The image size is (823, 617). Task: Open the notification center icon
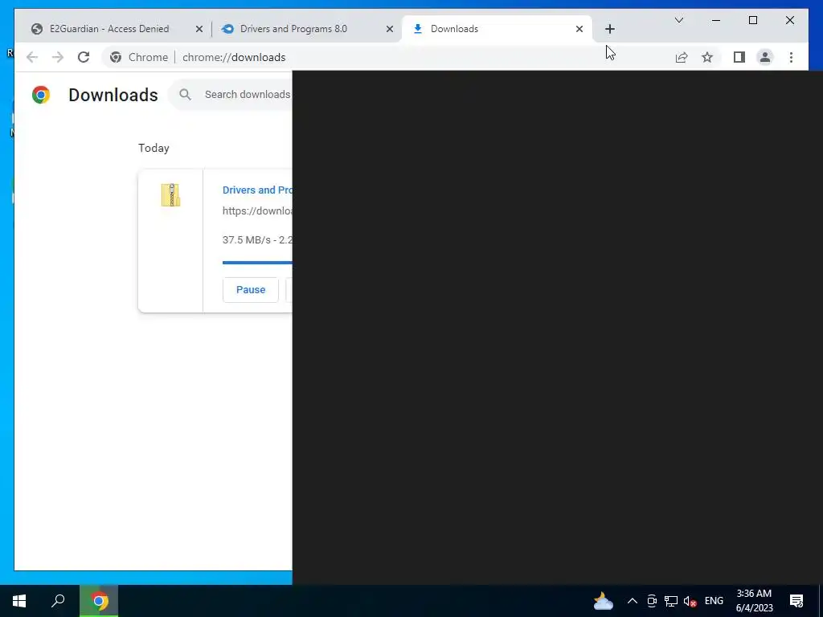pyautogui.click(x=796, y=601)
